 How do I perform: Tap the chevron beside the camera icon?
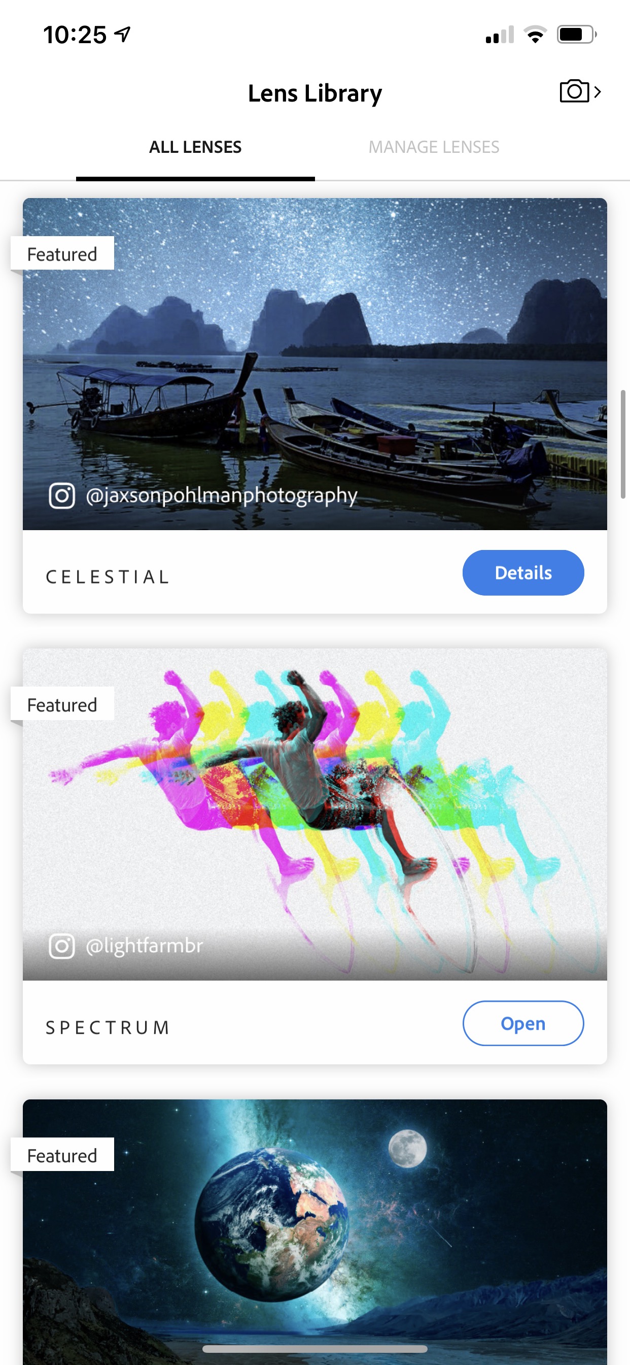597,92
